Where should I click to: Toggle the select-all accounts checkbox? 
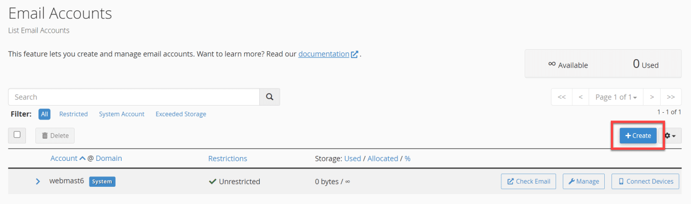tap(17, 135)
